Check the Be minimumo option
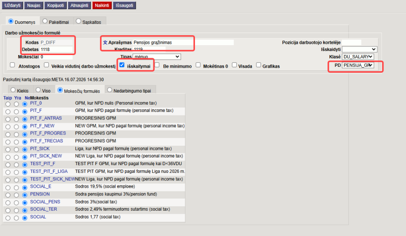The width and height of the screenshot is (406, 236). tap(157, 65)
